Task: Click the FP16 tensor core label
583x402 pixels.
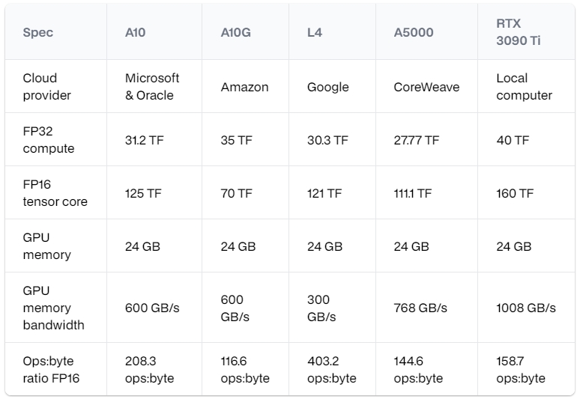Action: pyautogui.click(x=55, y=193)
